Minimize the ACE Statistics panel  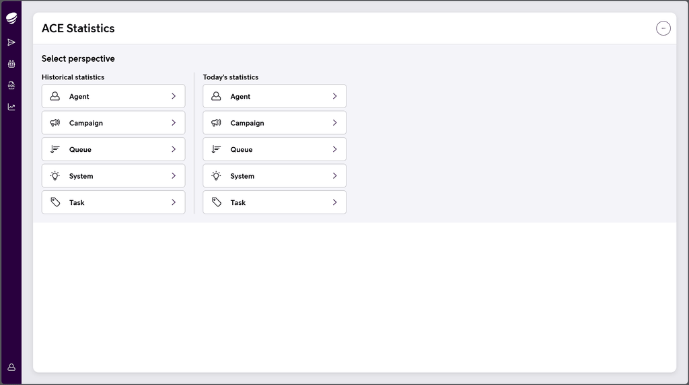pos(663,28)
